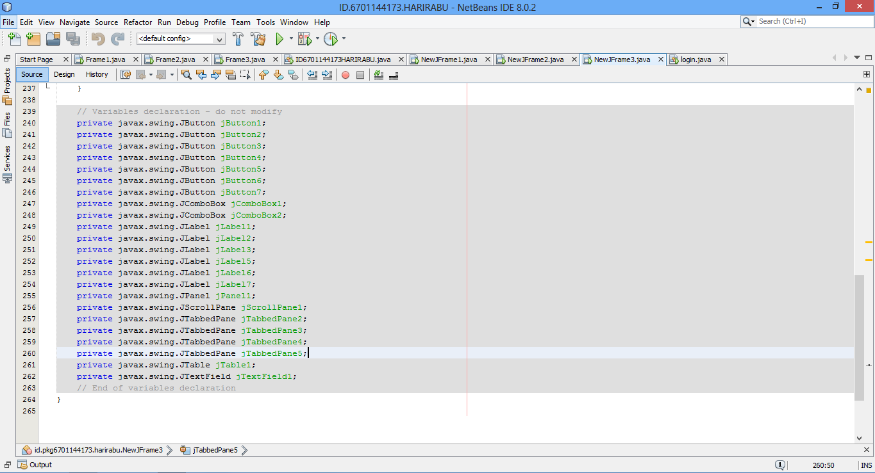Switch to ID6701144173HARIRABU.java tab

coord(344,60)
